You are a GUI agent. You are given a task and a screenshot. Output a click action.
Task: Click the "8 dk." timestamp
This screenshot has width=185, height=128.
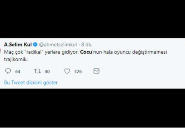click(x=87, y=44)
